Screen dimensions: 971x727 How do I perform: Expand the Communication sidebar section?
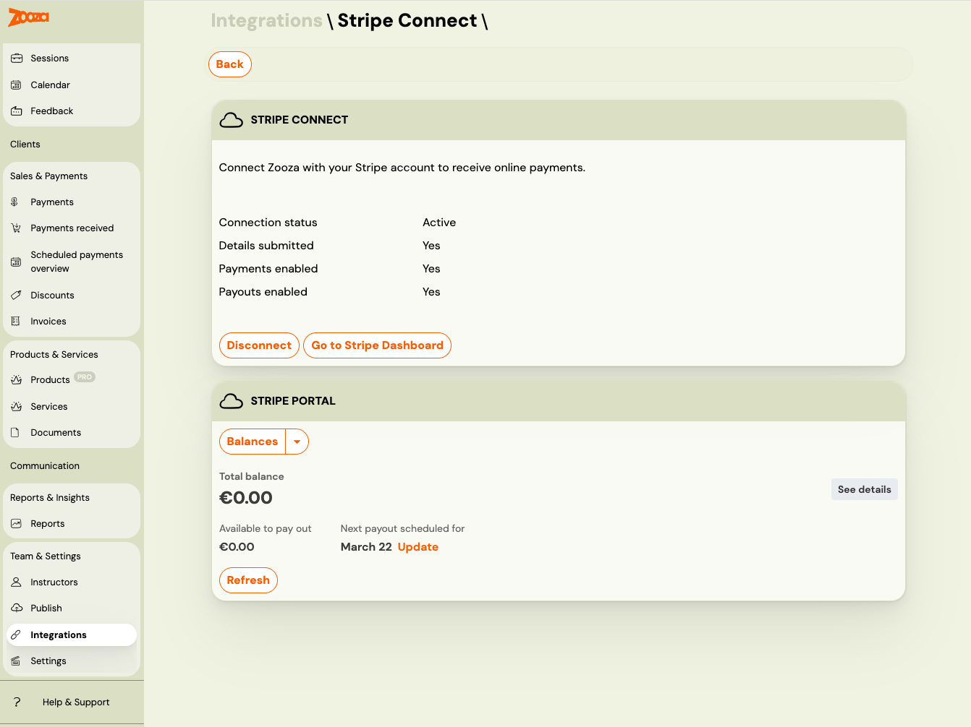[45, 466]
